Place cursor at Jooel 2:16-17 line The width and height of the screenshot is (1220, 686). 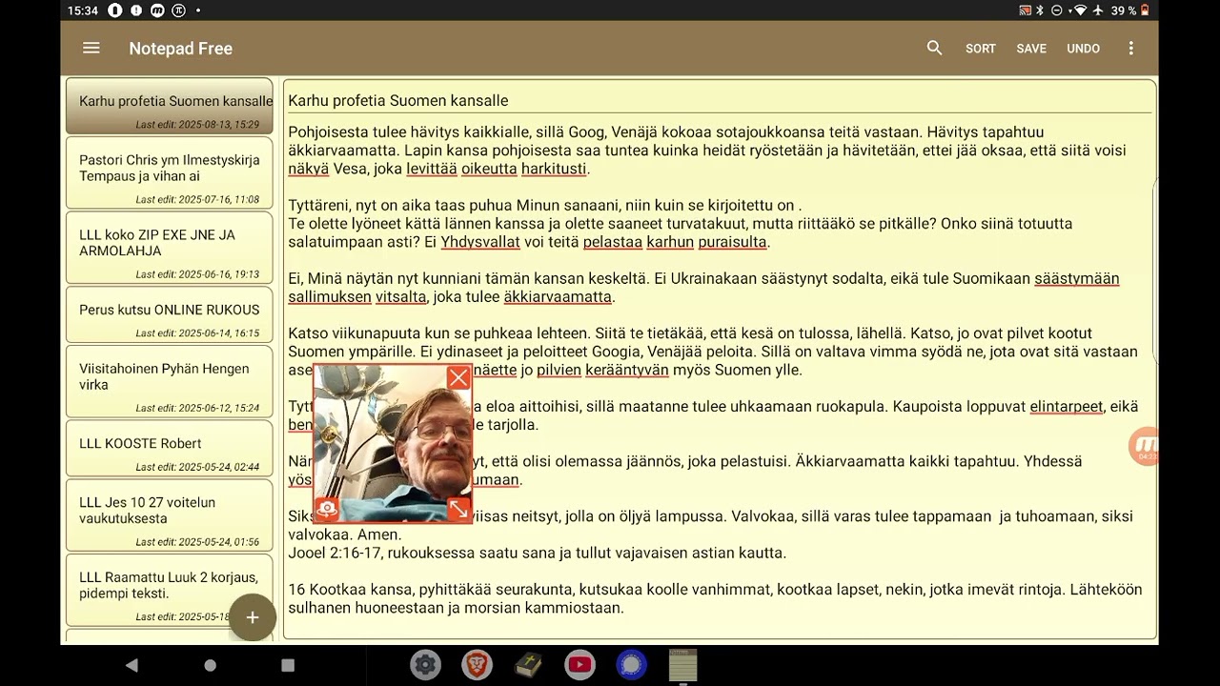(538, 553)
